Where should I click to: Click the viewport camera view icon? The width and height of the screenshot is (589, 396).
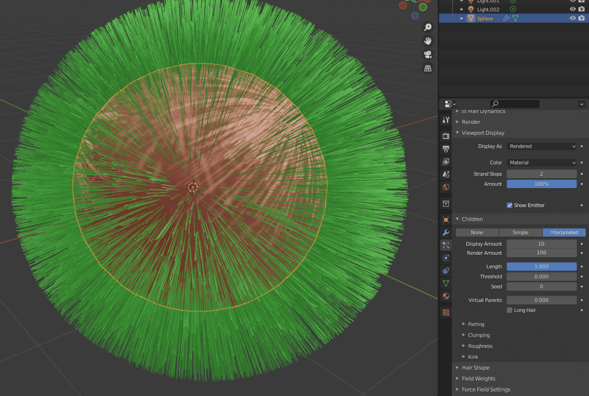(427, 54)
